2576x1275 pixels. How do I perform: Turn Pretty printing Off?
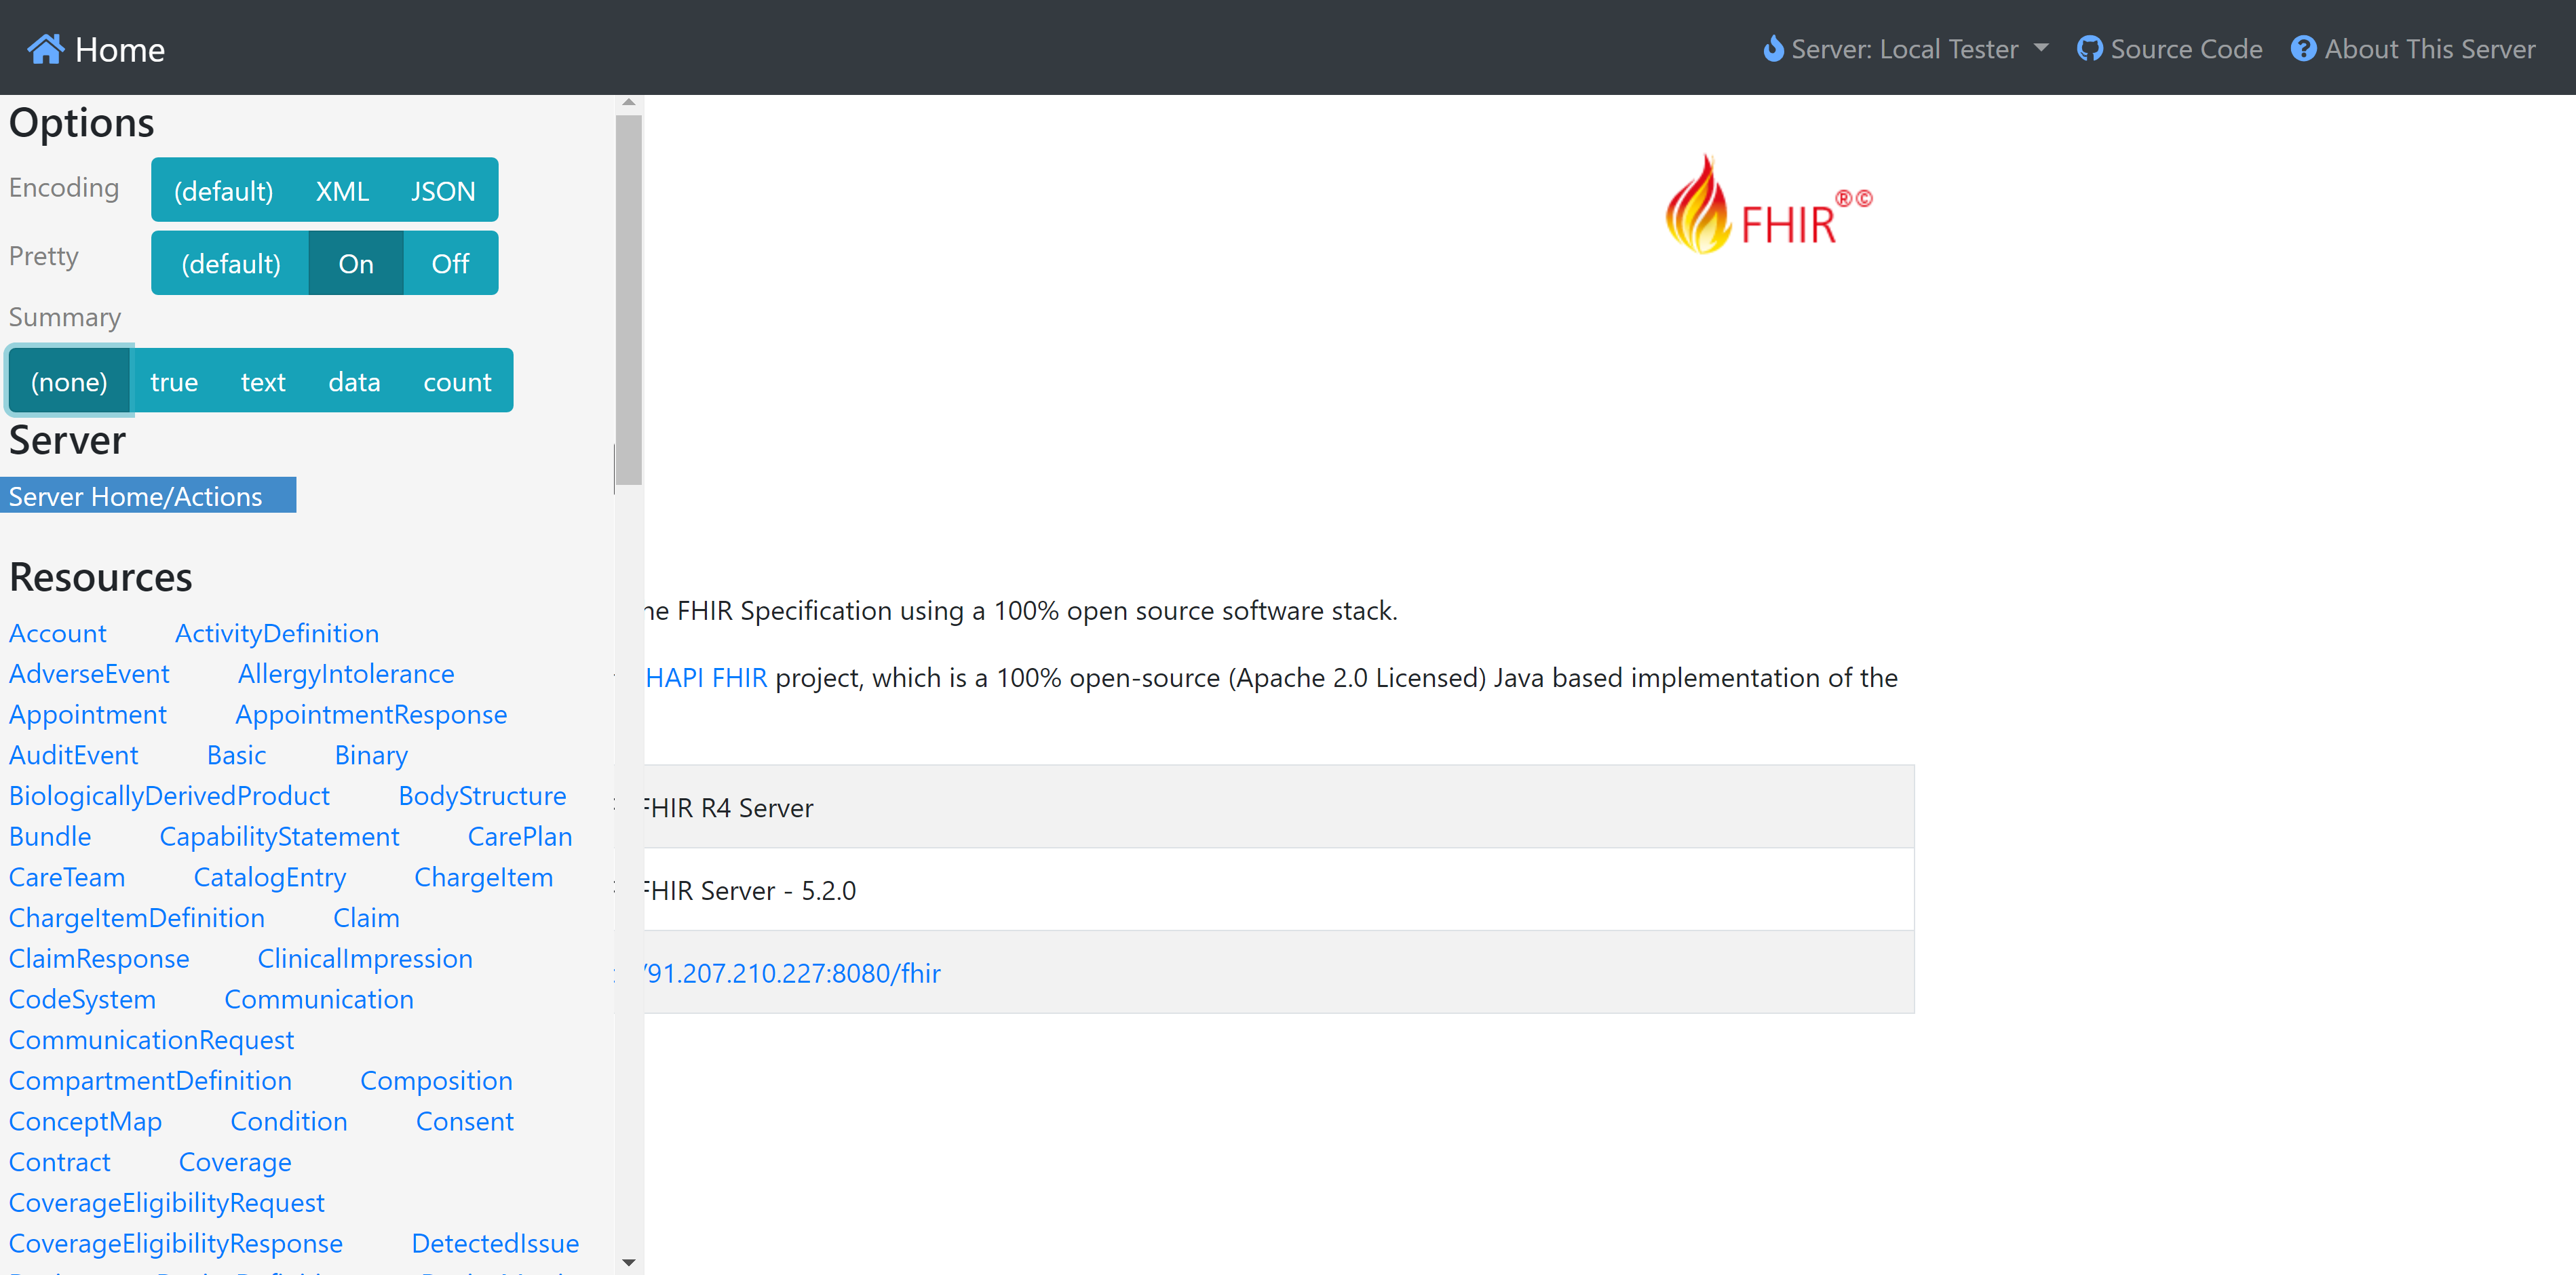tap(450, 263)
